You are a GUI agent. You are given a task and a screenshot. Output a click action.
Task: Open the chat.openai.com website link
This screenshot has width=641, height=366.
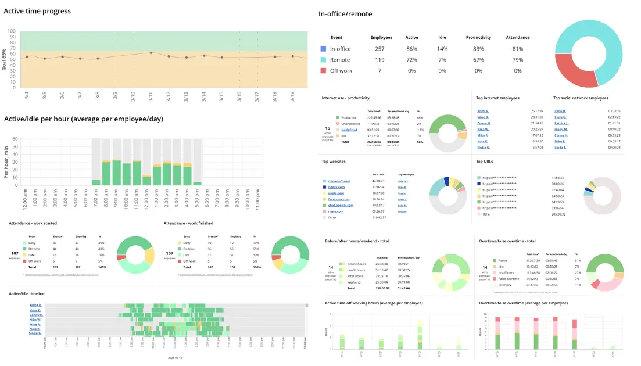(x=340, y=205)
